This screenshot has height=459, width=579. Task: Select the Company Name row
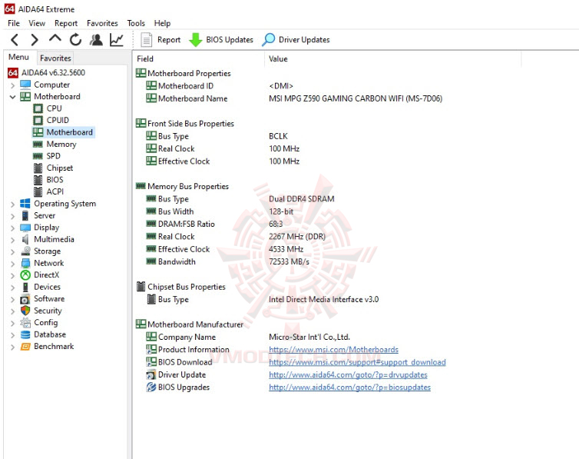coord(248,337)
